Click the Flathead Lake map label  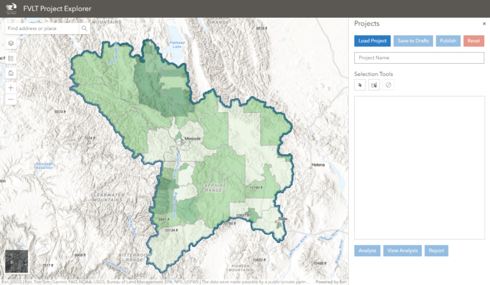pos(177,45)
